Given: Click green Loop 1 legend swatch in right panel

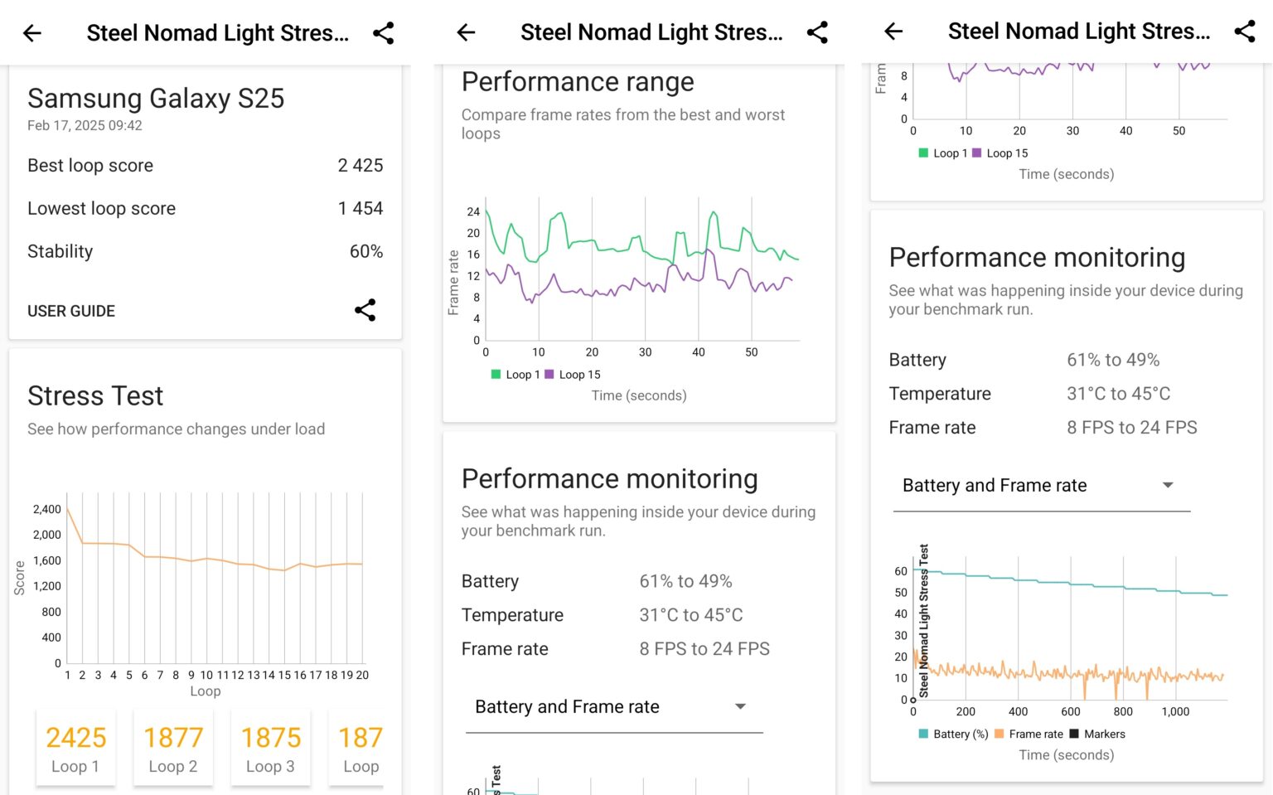Looking at the screenshot, I should tap(923, 153).
